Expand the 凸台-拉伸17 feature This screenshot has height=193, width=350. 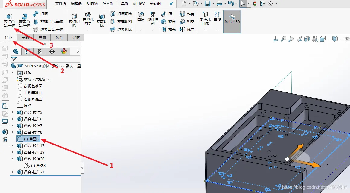coord(12,145)
